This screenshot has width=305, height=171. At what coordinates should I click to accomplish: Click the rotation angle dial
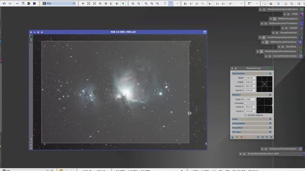coord(264,105)
